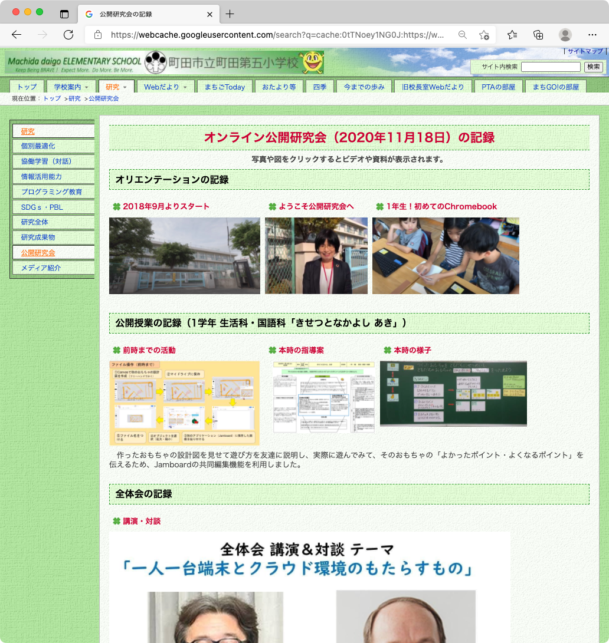Expand the Webだより dropdown menu

pos(165,87)
